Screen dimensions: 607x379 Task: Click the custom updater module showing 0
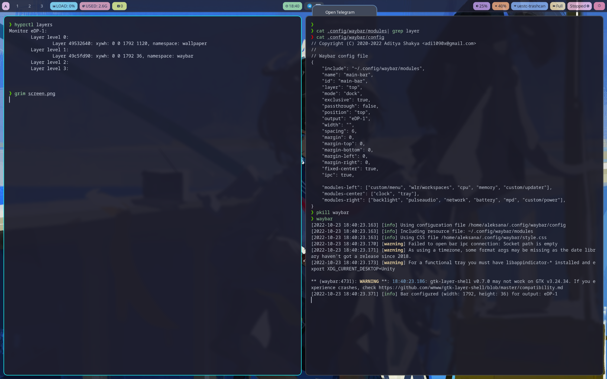[x=119, y=6]
